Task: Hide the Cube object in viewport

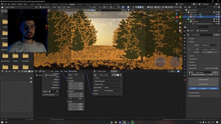Action: click(216, 17)
